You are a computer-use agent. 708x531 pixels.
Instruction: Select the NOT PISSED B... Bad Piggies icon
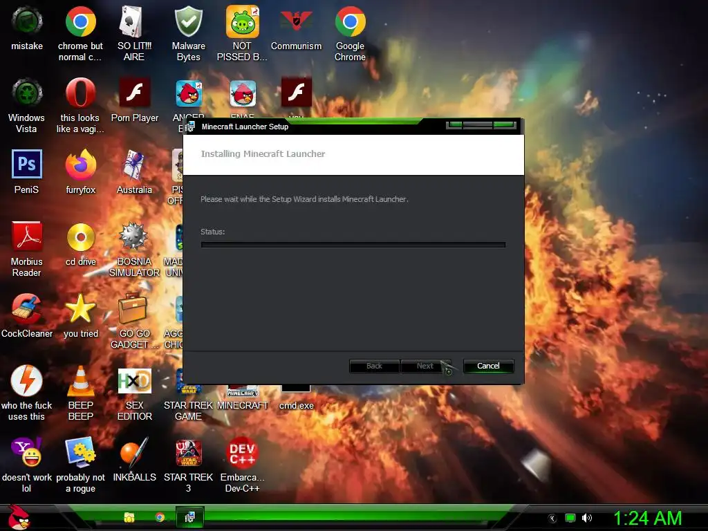tap(242, 33)
